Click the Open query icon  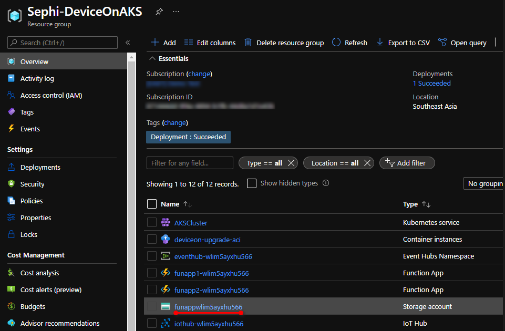point(442,43)
